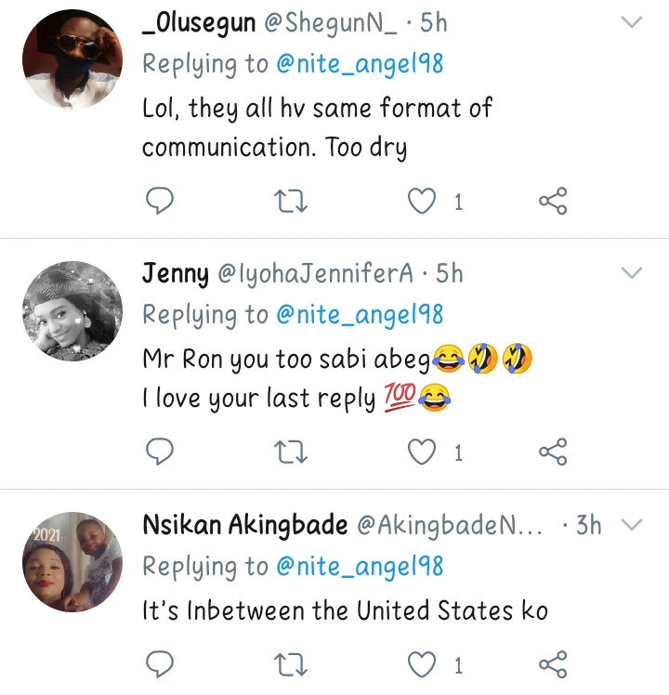Retweet Nsikan Akingbade's tweet
Viewport: 669px width, 695px height.
point(293,663)
